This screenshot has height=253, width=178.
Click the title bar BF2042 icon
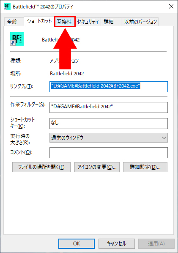click(x=7, y=6)
